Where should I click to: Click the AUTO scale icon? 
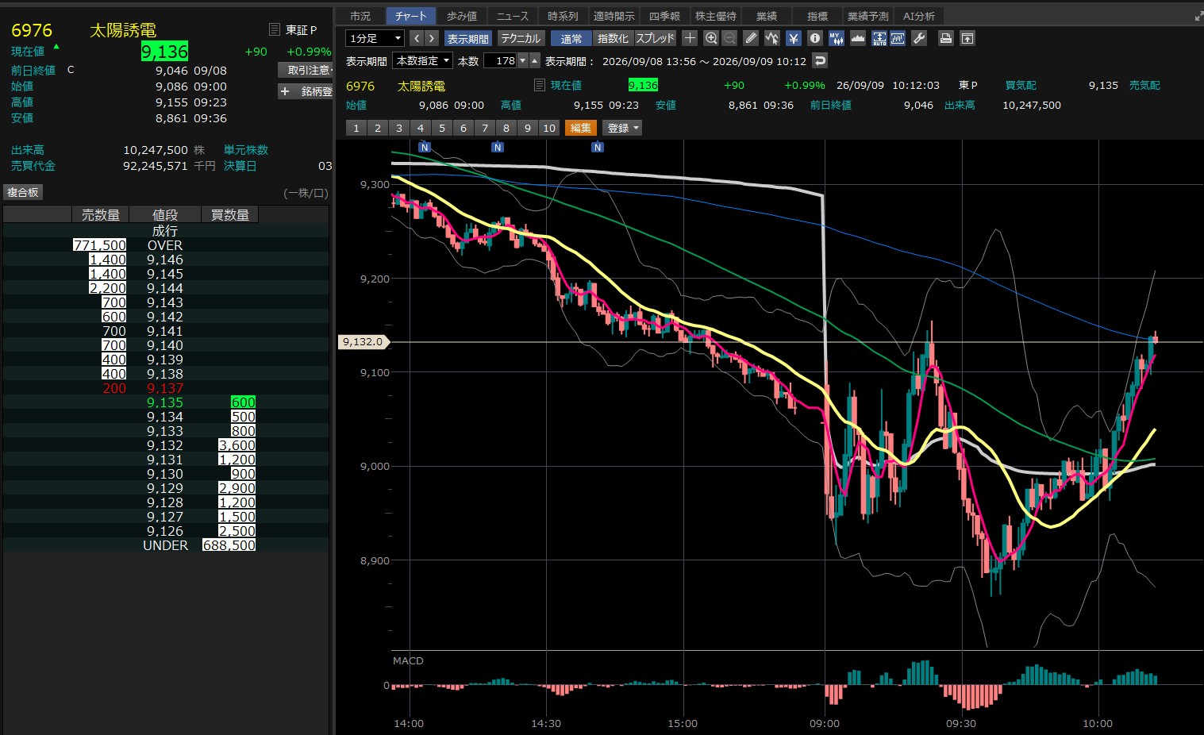click(x=879, y=38)
